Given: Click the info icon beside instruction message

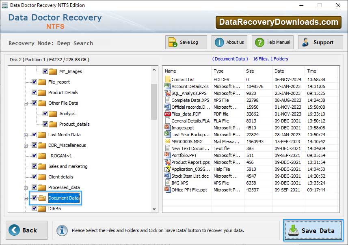Looking at the screenshot, I should click(x=62, y=230).
